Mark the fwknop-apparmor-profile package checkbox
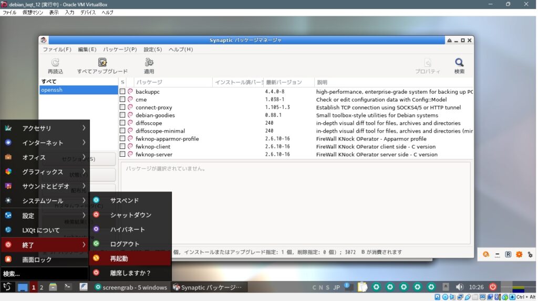538x301 pixels. 122,138
